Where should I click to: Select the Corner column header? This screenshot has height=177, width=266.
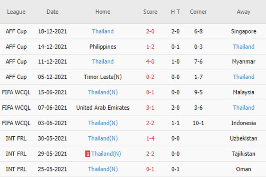tap(198, 12)
